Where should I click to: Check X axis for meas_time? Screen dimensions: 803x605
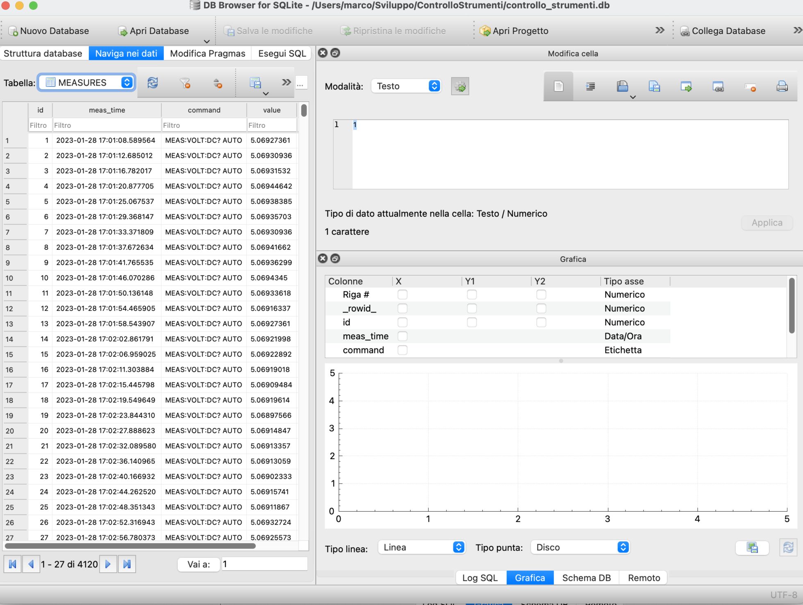403,336
